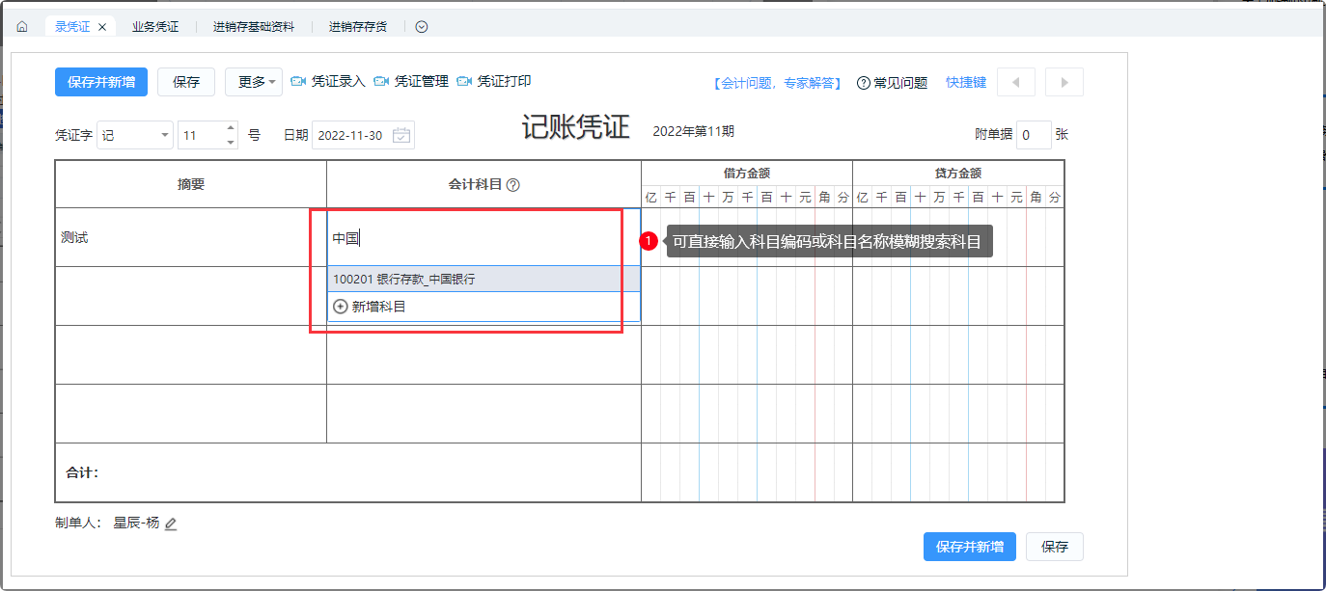Switch to the 进销存基础资料 tab
Screen dimensions: 1326x591
point(254,27)
